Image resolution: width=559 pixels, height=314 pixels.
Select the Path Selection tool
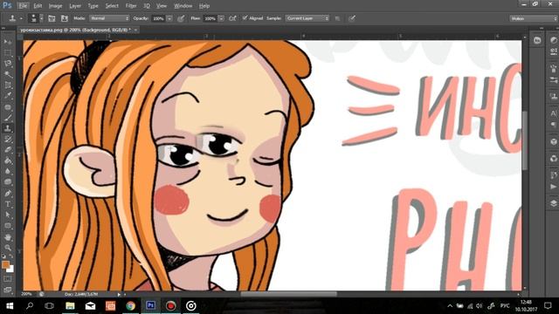tap(8, 215)
